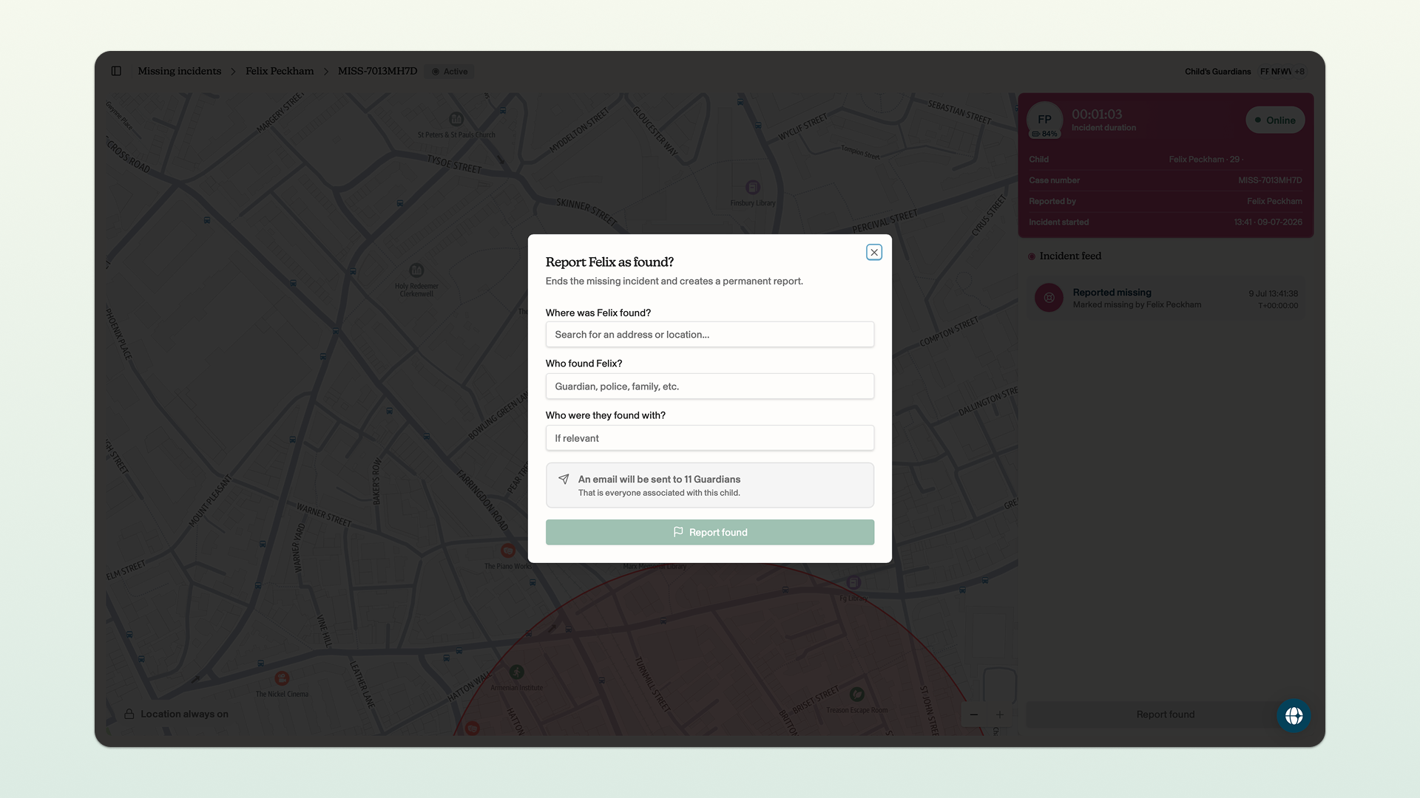1420x798 pixels.
Task: Zoom out the map with minus
Action: (x=974, y=715)
